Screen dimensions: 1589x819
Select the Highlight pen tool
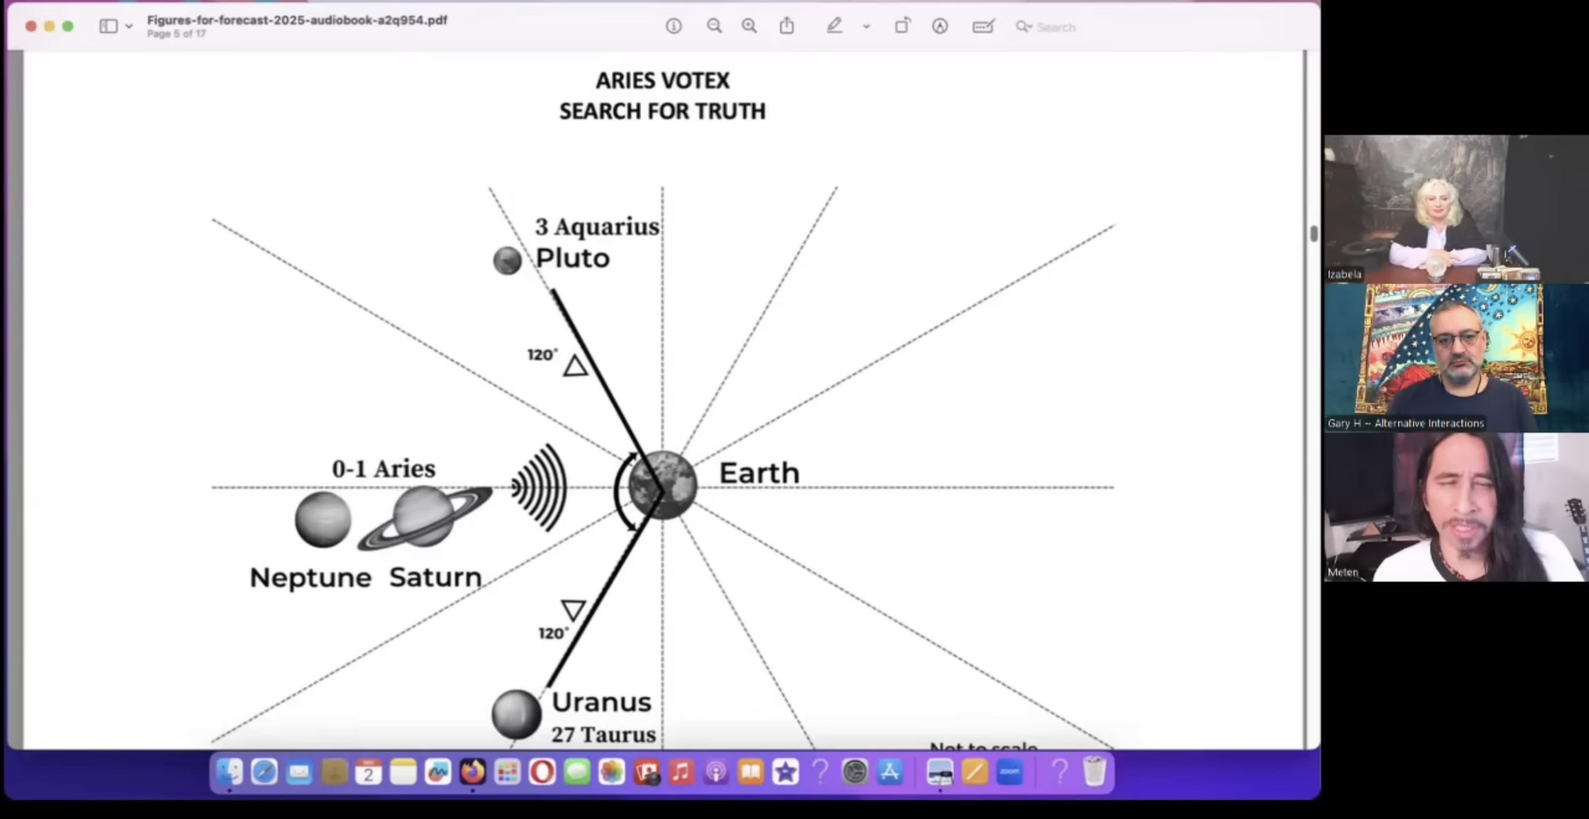834,26
